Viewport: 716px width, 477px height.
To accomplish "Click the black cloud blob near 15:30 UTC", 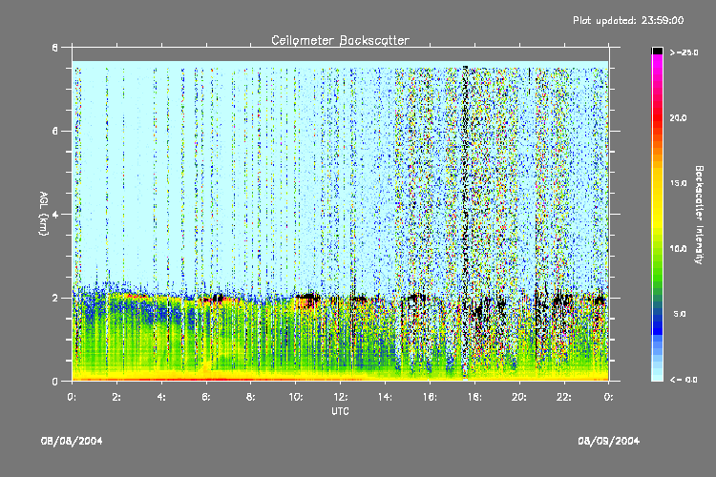I will (415, 299).
